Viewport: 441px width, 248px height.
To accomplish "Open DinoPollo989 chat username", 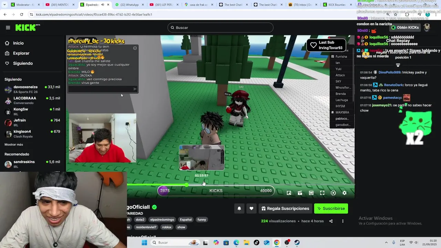I will pyautogui.click(x=389, y=72).
